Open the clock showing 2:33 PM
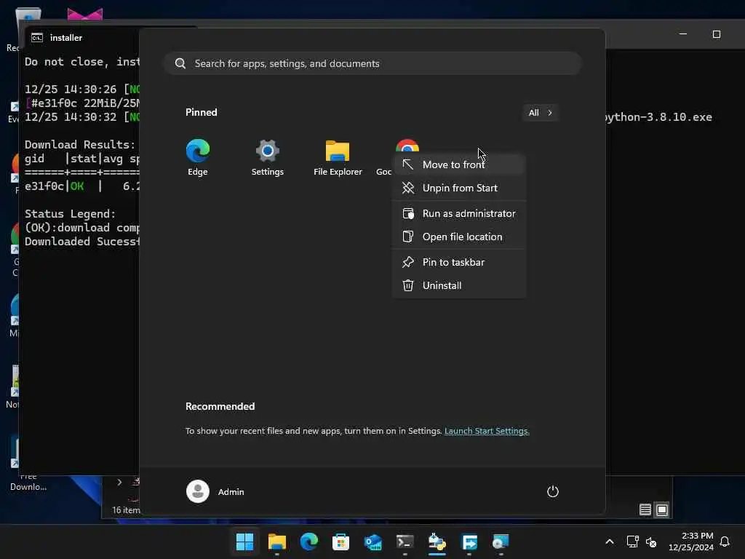The height and width of the screenshot is (559, 745). coord(690,542)
